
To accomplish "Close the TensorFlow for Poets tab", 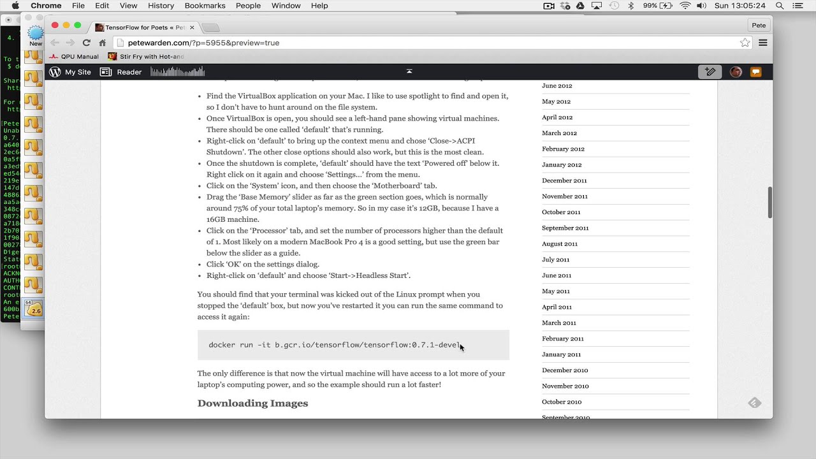I will point(193,27).
